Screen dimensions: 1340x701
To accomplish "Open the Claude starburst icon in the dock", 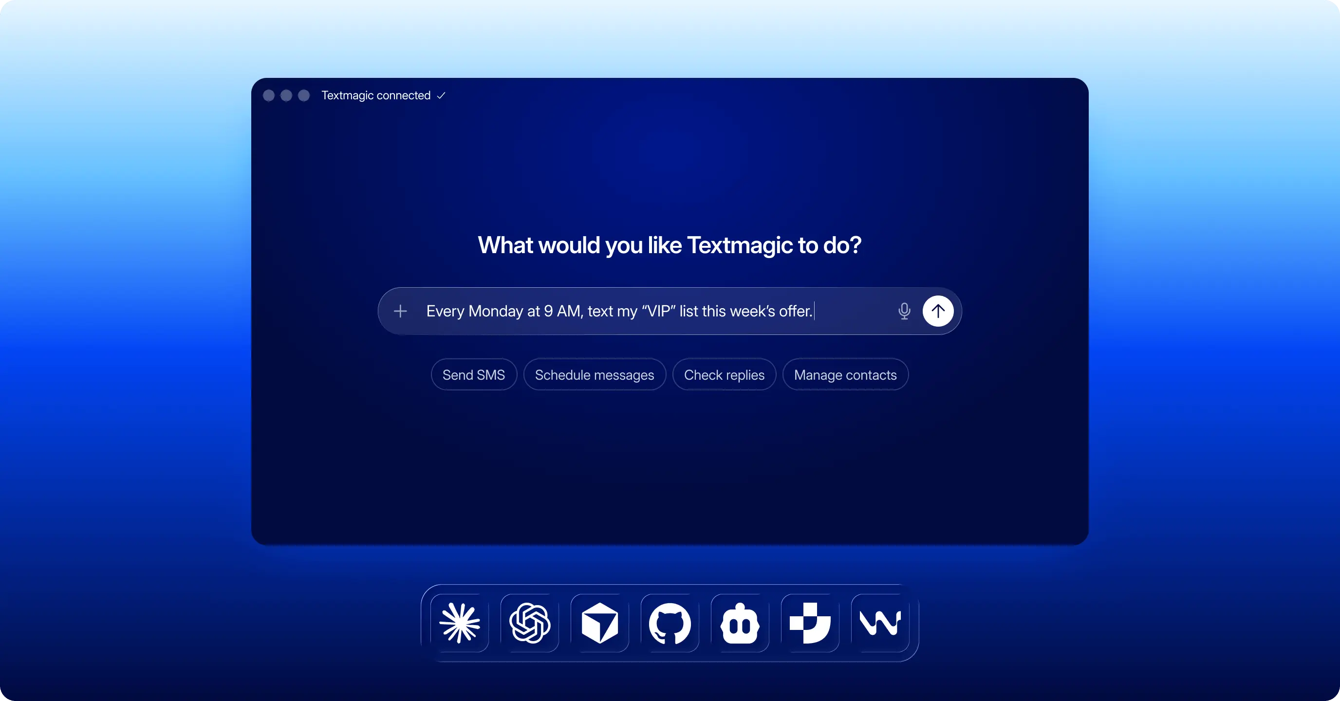I will (x=460, y=623).
